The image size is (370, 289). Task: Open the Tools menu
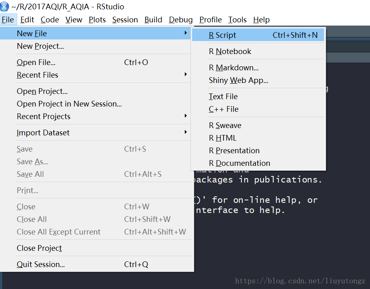pyautogui.click(x=237, y=20)
